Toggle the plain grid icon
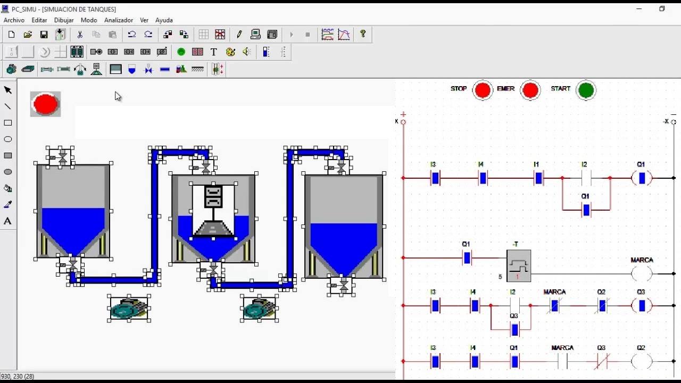This screenshot has height=383, width=681. click(204, 35)
